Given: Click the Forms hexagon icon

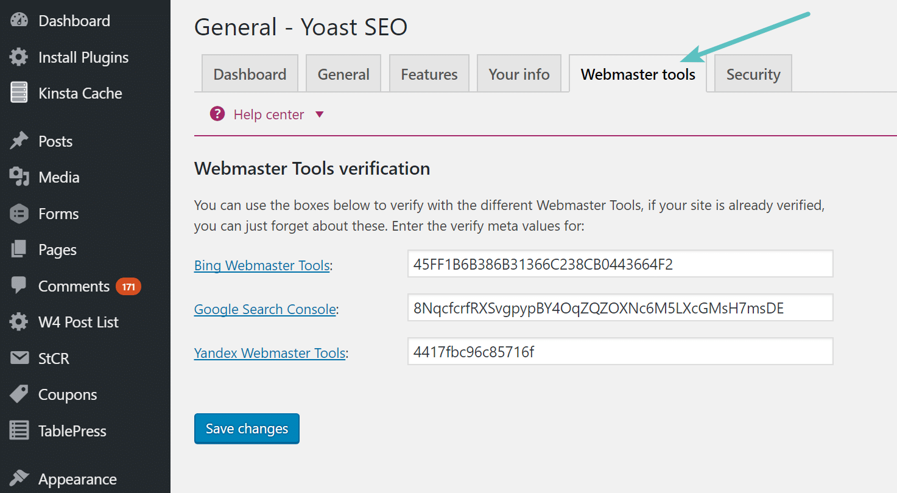Looking at the screenshot, I should 19,214.
